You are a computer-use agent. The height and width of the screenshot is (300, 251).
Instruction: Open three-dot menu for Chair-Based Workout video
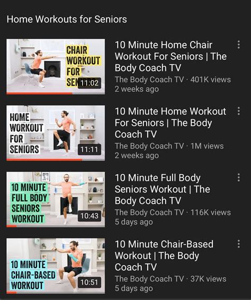coord(239,244)
